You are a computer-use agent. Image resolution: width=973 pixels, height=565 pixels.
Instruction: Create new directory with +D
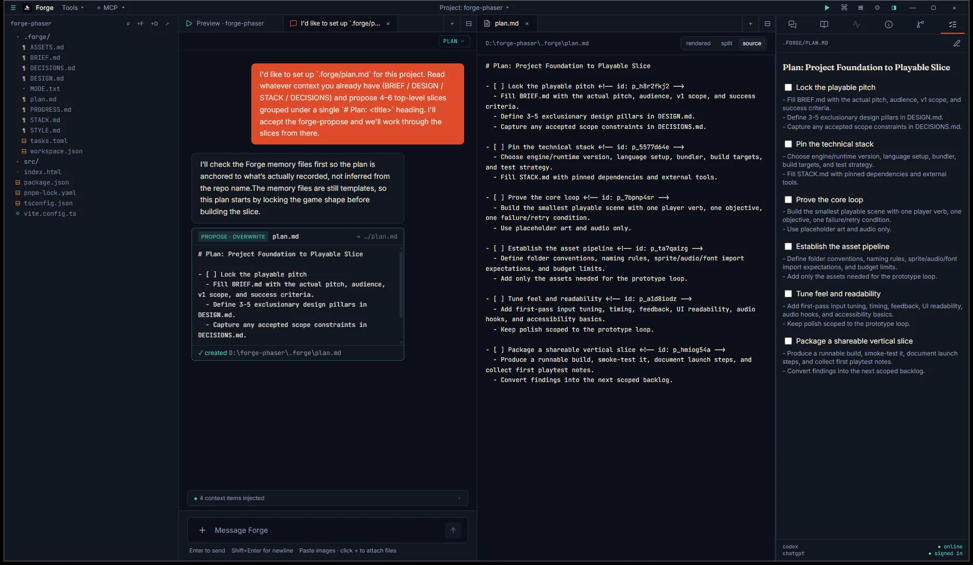click(155, 24)
